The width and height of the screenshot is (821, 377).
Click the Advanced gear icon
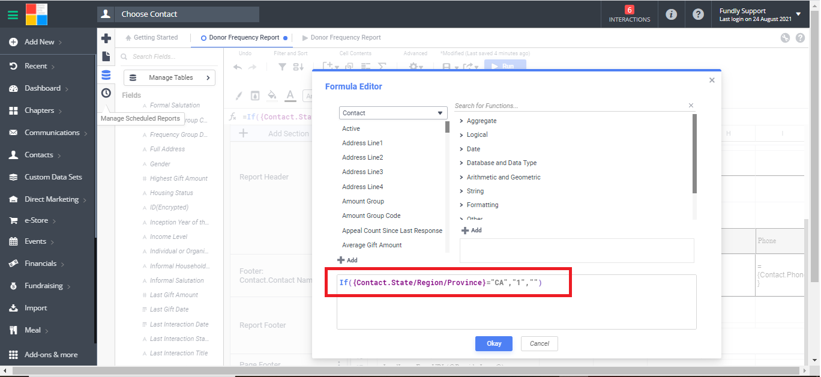tap(415, 67)
